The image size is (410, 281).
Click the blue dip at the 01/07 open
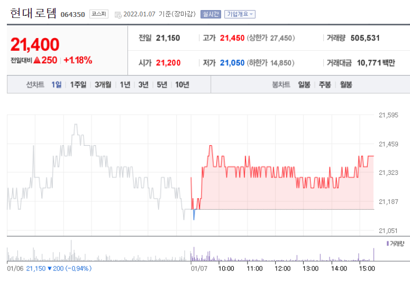pyautogui.click(x=194, y=214)
